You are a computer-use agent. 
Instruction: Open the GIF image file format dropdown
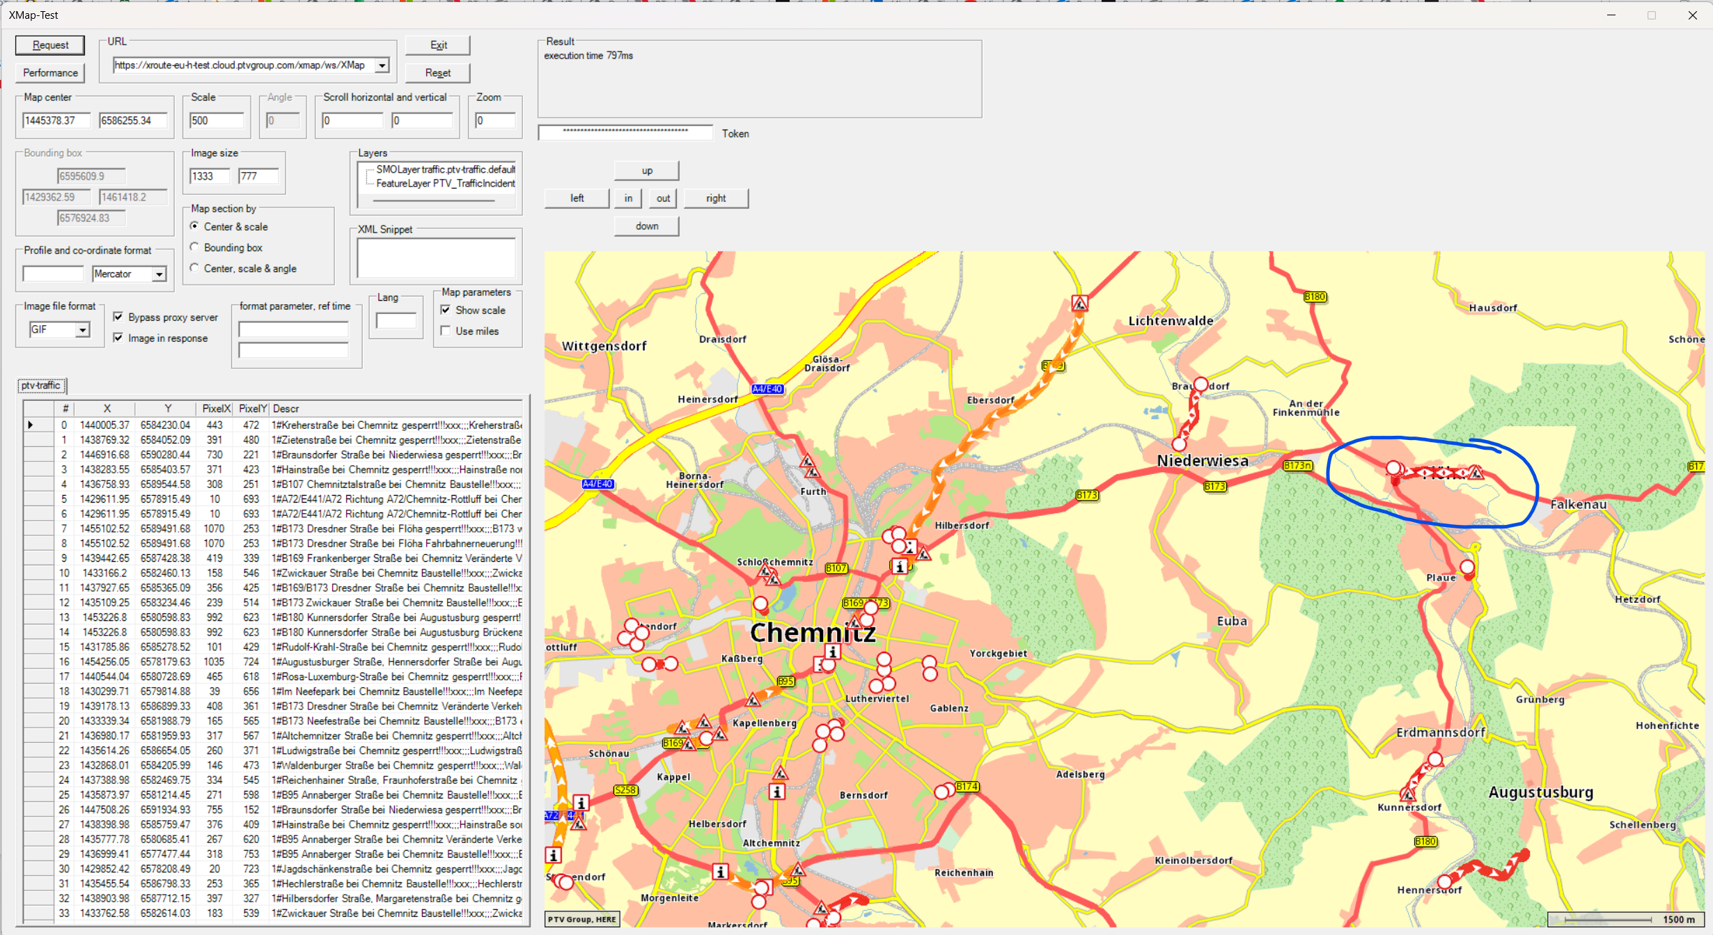coord(83,329)
